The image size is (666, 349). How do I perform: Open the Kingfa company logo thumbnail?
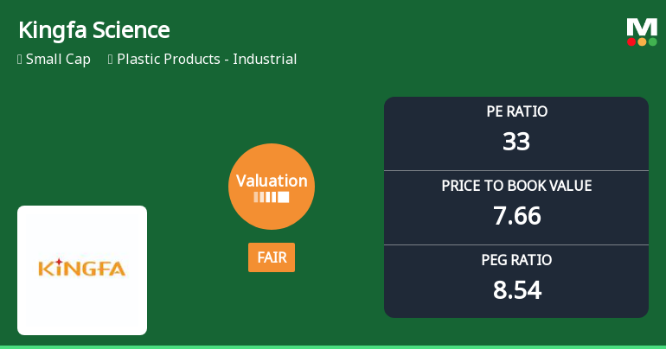pos(82,270)
